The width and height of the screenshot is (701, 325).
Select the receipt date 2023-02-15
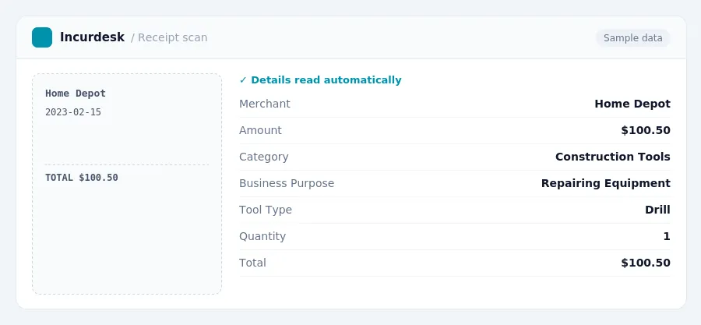coord(73,112)
